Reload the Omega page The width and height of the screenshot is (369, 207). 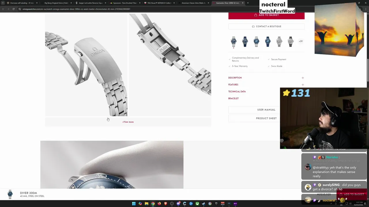[13, 9]
